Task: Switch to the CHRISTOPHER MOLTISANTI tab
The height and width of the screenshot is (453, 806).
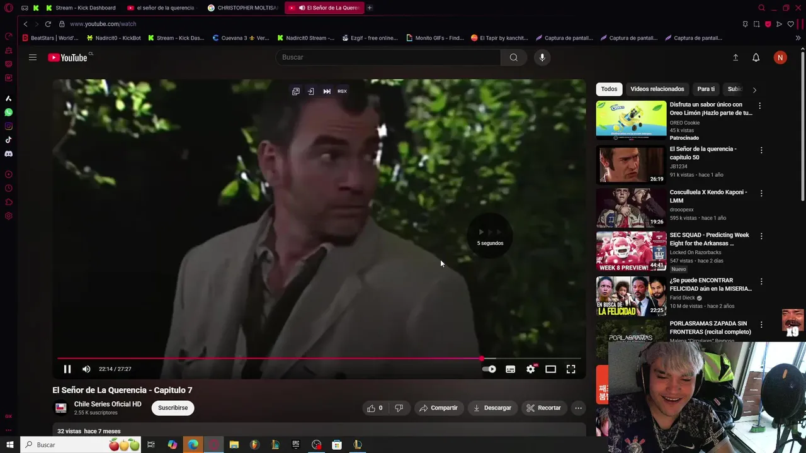Action: tap(242, 8)
